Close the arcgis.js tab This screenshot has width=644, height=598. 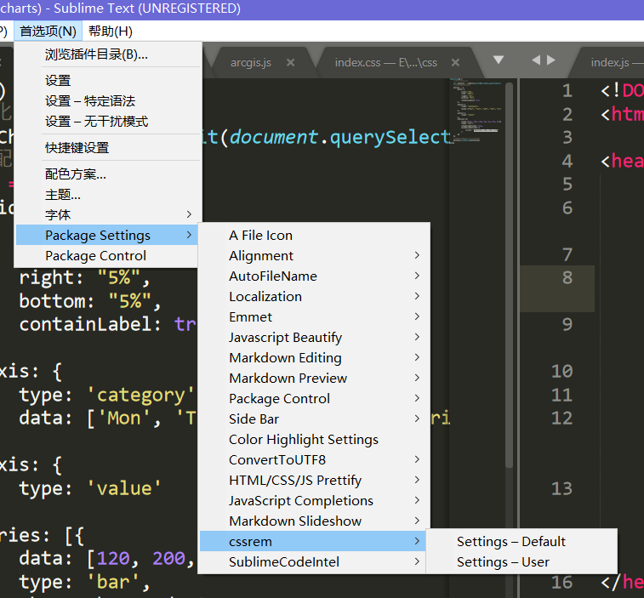click(290, 62)
